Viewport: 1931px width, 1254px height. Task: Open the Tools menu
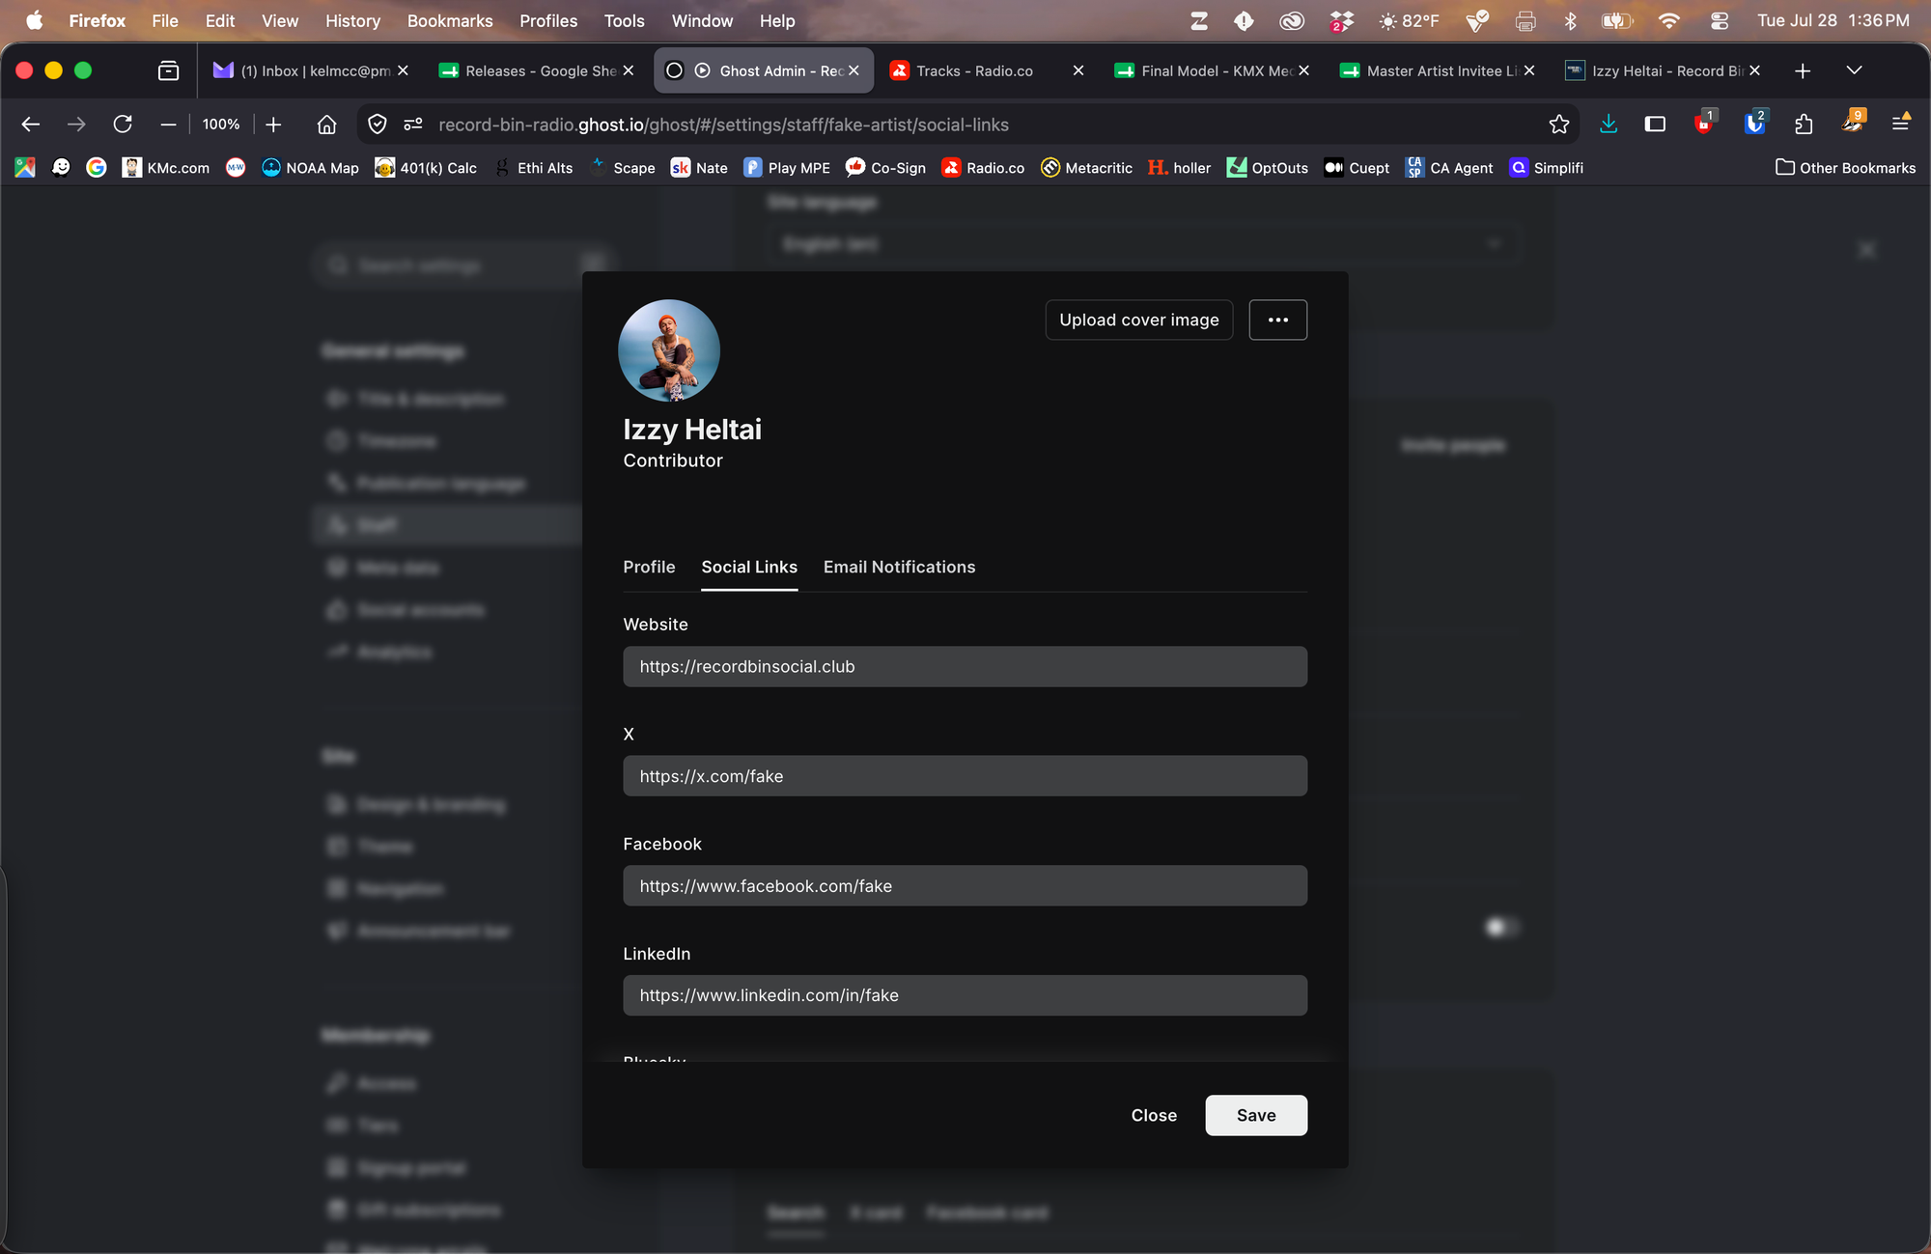click(x=624, y=20)
